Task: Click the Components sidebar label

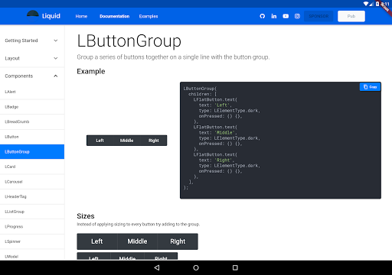Action: pos(18,76)
